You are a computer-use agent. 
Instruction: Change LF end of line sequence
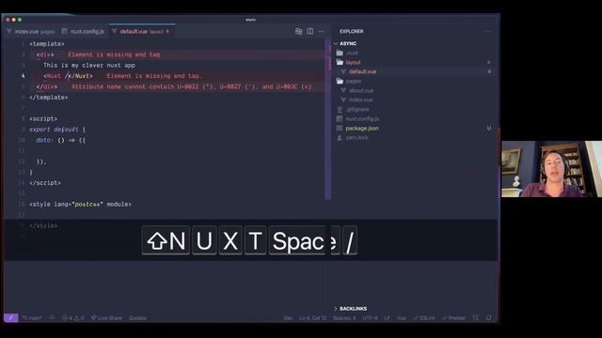click(x=387, y=318)
